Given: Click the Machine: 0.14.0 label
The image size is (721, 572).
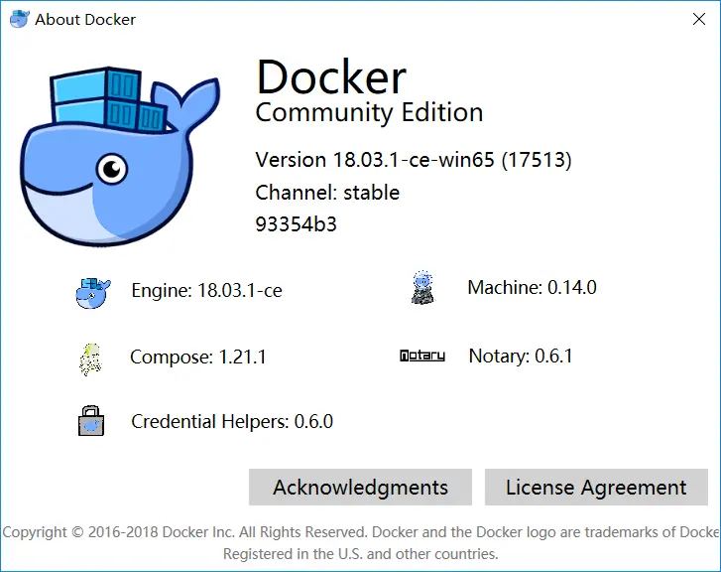Looking at the screenshot, I should click(x=532, y=287).
